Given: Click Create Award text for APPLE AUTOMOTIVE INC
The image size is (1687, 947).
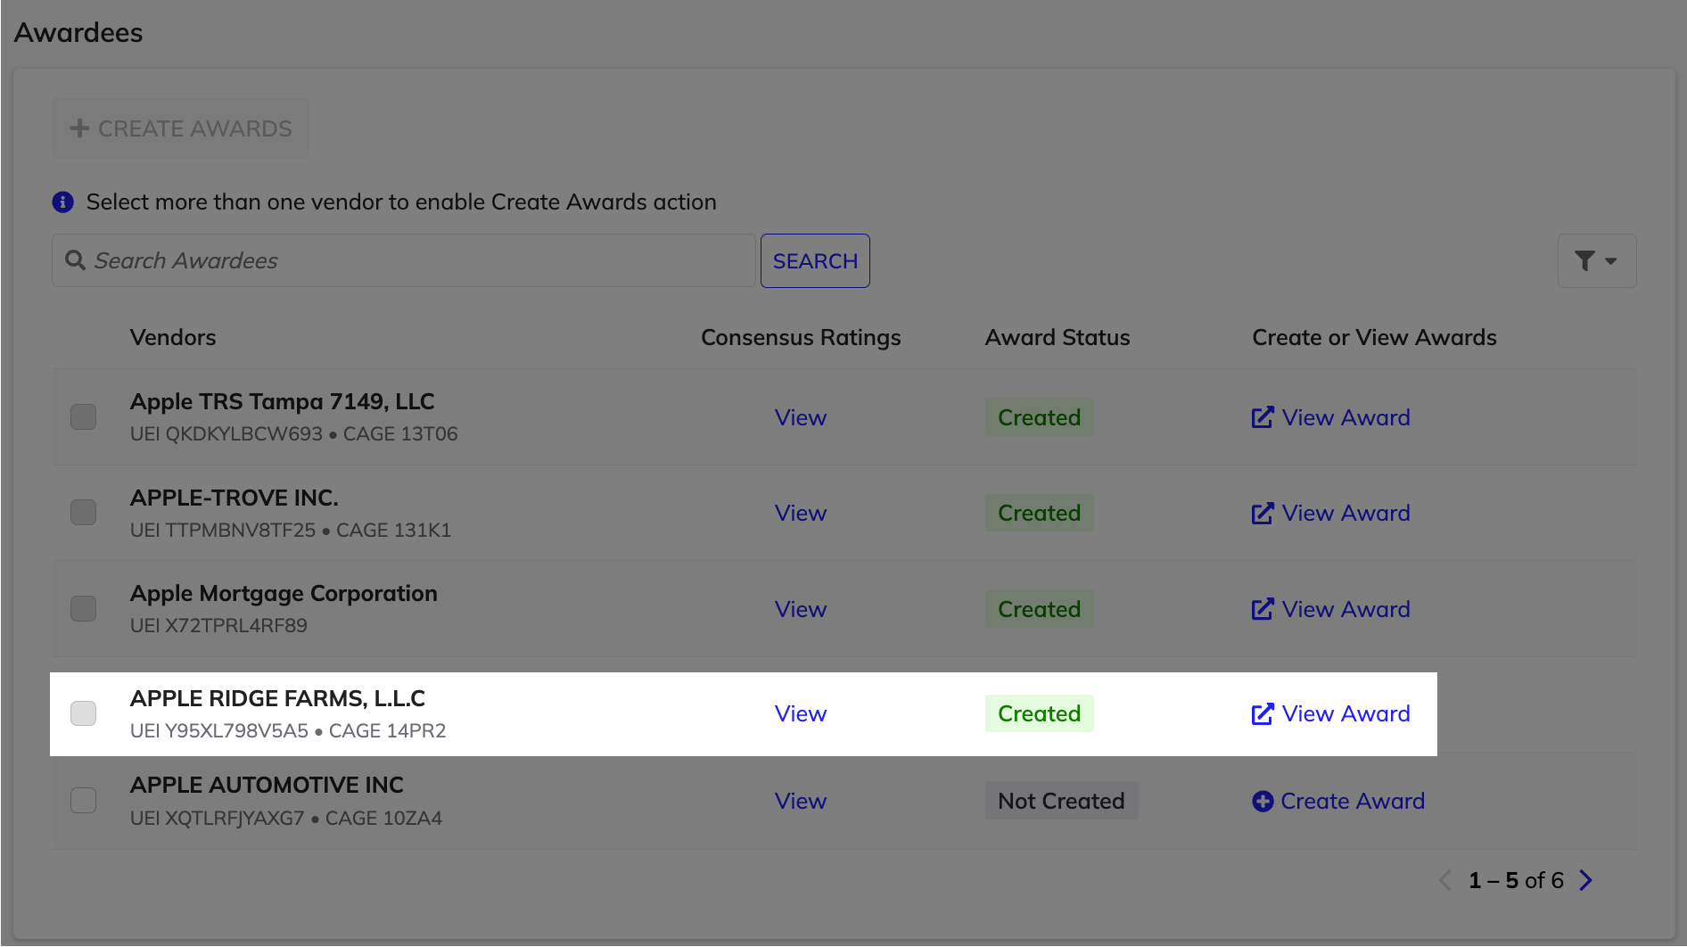Looking at the screenshot, I should 1353,801.
